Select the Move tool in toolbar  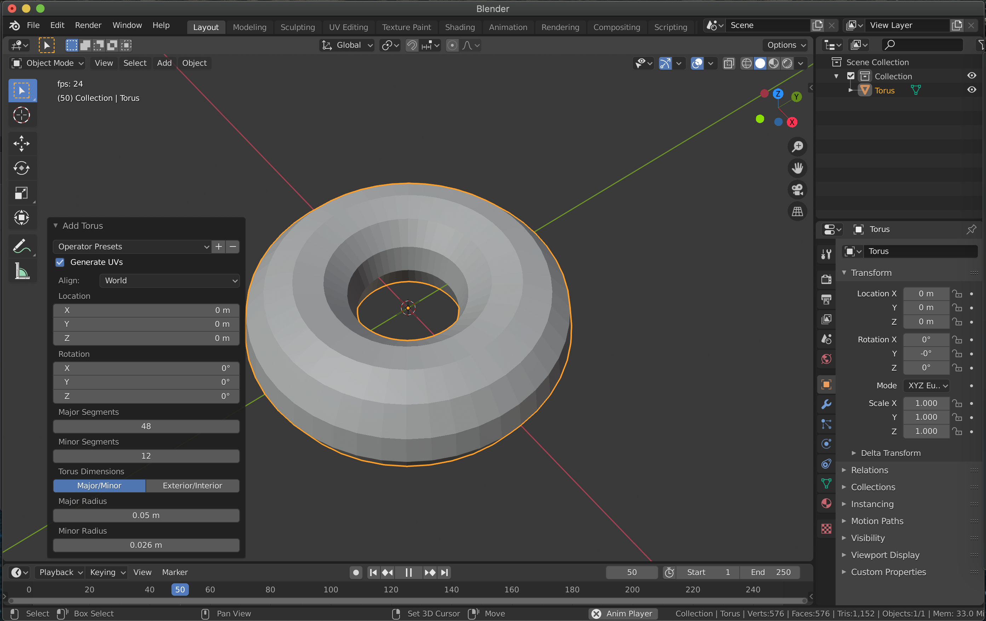(x=21, y=144)
